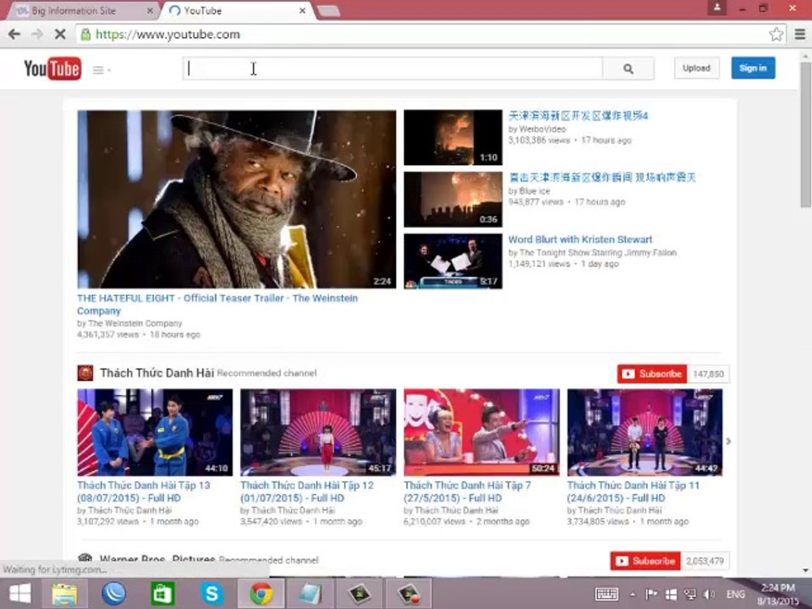Play the 0:36 explosion video thumbnail

(453, 200)
